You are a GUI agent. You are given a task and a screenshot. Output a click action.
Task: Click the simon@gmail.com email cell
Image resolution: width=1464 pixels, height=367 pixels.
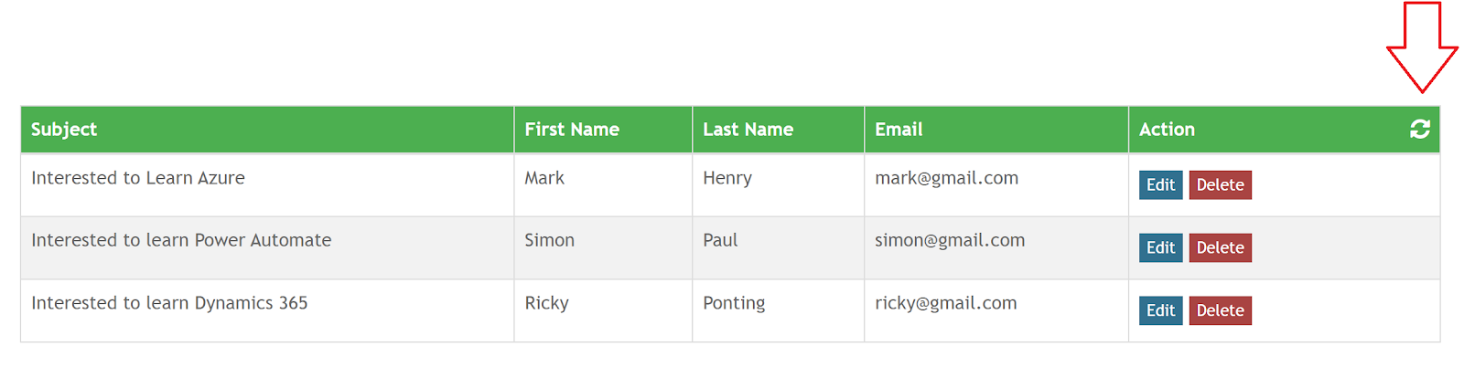[950, 240]
